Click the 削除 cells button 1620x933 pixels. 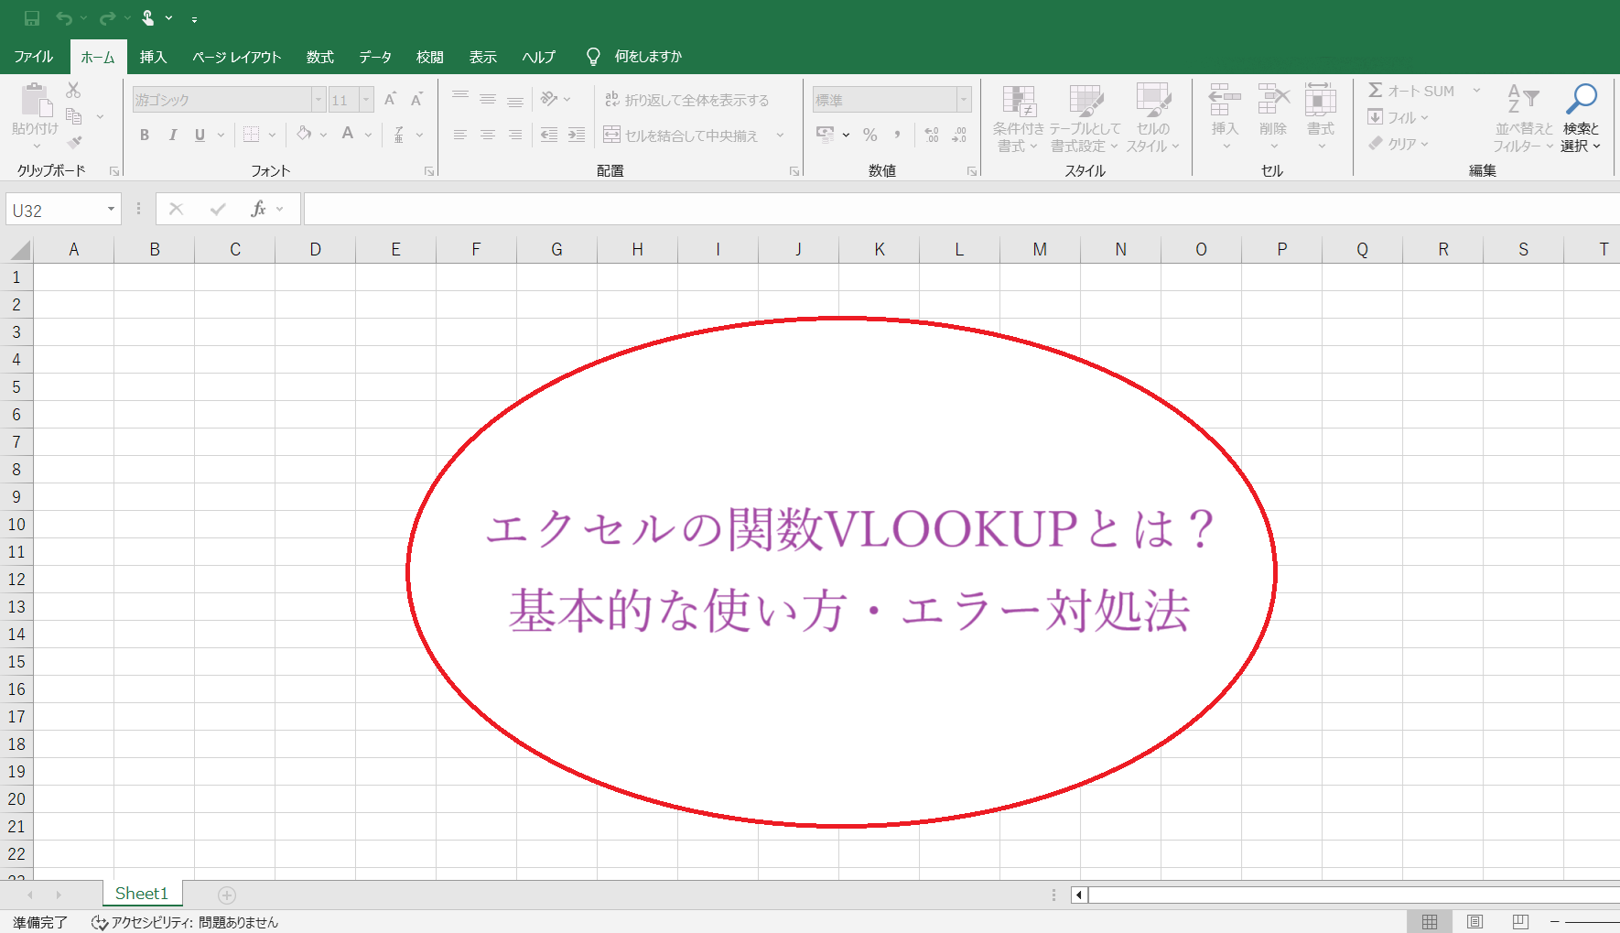[1273, 119]
